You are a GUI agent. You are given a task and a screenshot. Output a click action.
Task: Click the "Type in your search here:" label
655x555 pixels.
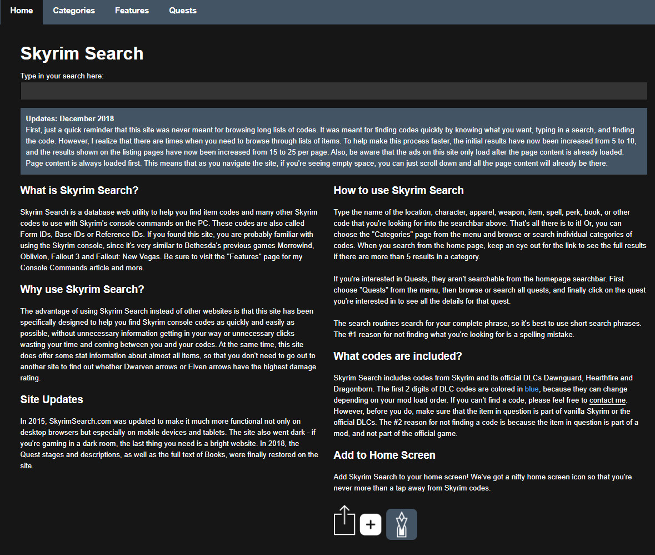point(62,76)
